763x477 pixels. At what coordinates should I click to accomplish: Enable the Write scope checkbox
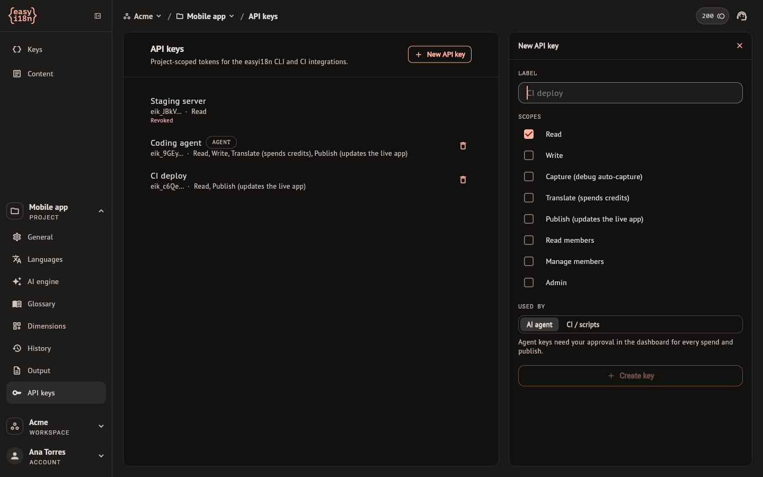click(x=529, y=155)
